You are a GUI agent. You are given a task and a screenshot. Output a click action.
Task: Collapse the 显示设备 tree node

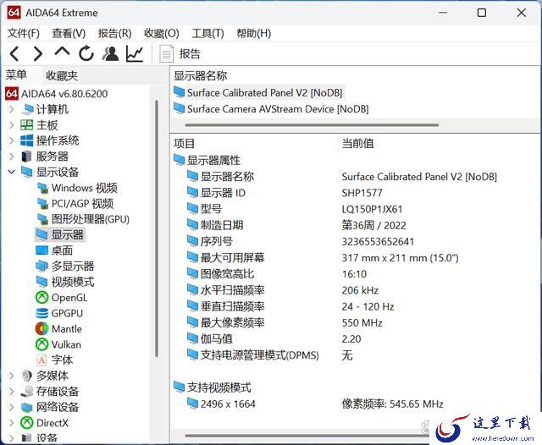[11, 172]
